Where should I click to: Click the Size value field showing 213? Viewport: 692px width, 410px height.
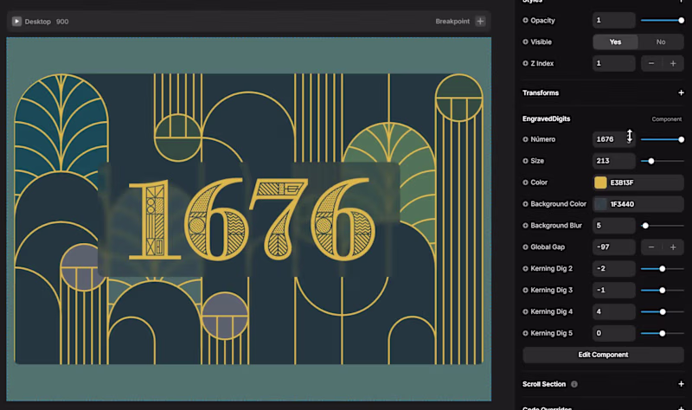614,161
